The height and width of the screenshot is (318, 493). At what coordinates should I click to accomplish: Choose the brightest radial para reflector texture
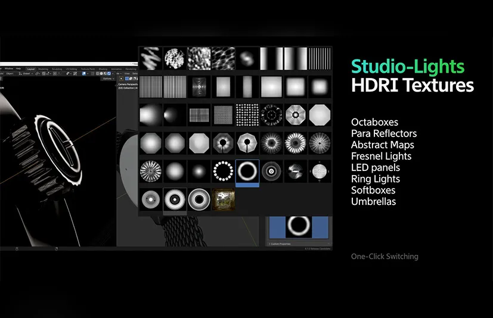[x=296, y=143]
